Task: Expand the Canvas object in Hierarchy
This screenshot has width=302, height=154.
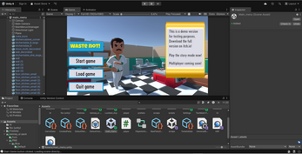Action: (12, 20)
